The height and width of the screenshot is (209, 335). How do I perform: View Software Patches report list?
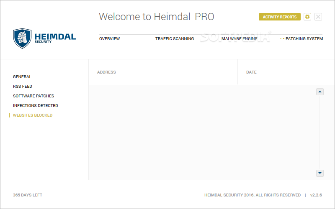pos(33,96)
